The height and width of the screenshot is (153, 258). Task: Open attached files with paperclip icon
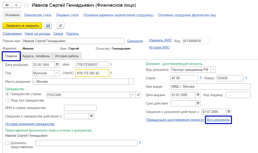click(60, 25)
